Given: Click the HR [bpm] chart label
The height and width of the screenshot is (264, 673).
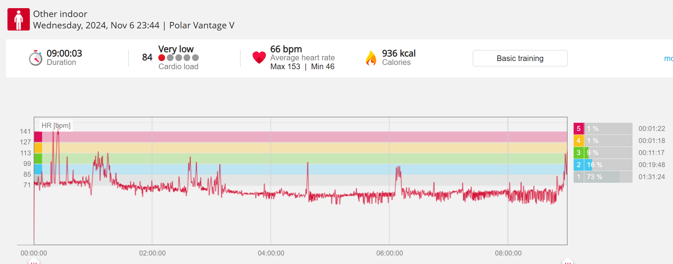Looking at the screenshot, I should point(56,125).
